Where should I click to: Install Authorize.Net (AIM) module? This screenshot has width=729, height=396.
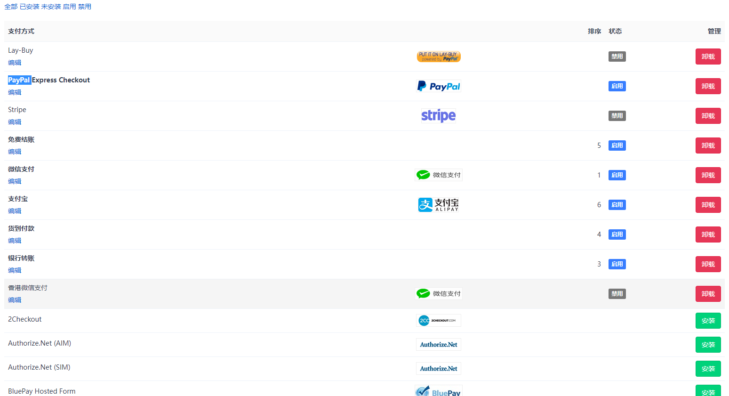[x=708, y=345]
